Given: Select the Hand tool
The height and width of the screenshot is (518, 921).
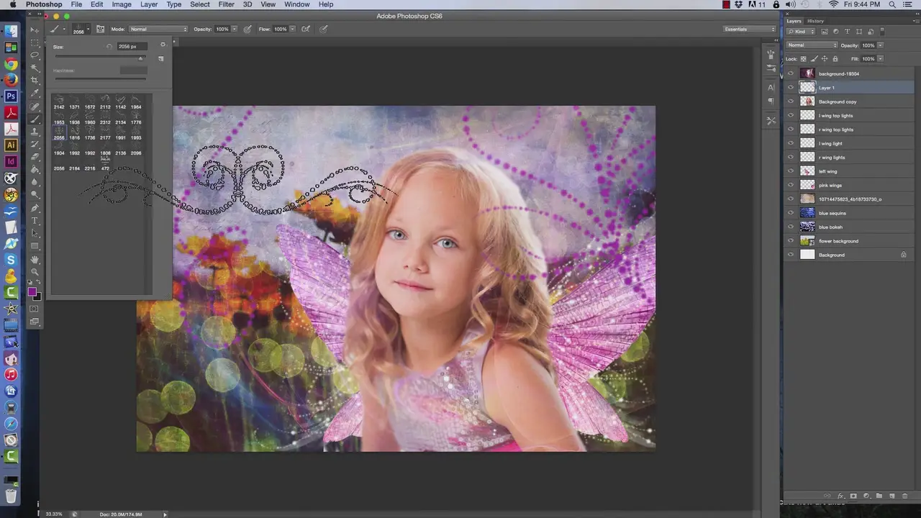Looking at the screenshot, I should 35,259.
